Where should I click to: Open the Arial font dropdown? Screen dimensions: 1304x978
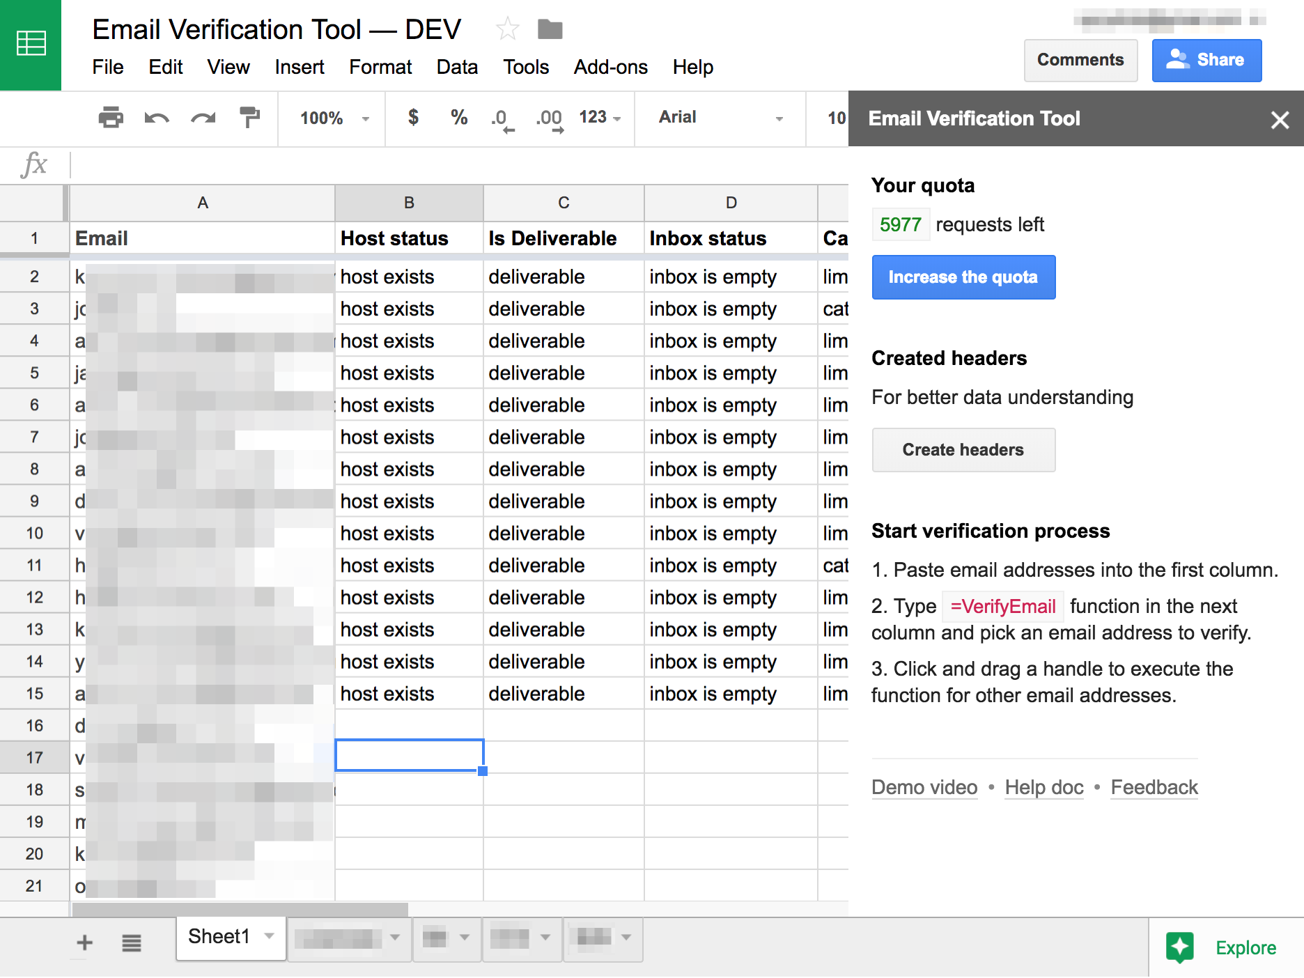pyautogui.click(x=721, y=117)
